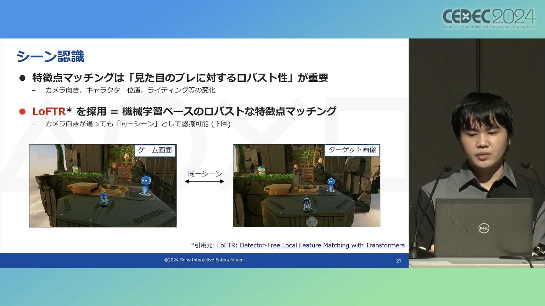Click the speaker video feed

pyautogui.click(x=477, y=153)
